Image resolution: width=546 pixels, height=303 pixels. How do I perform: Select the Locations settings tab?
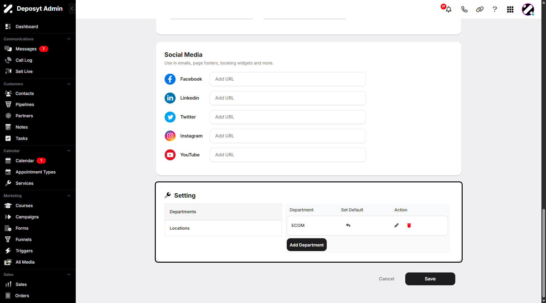[223, 228]
